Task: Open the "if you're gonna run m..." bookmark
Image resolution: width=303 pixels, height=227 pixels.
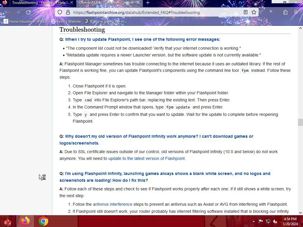Action: pos(106,21)
